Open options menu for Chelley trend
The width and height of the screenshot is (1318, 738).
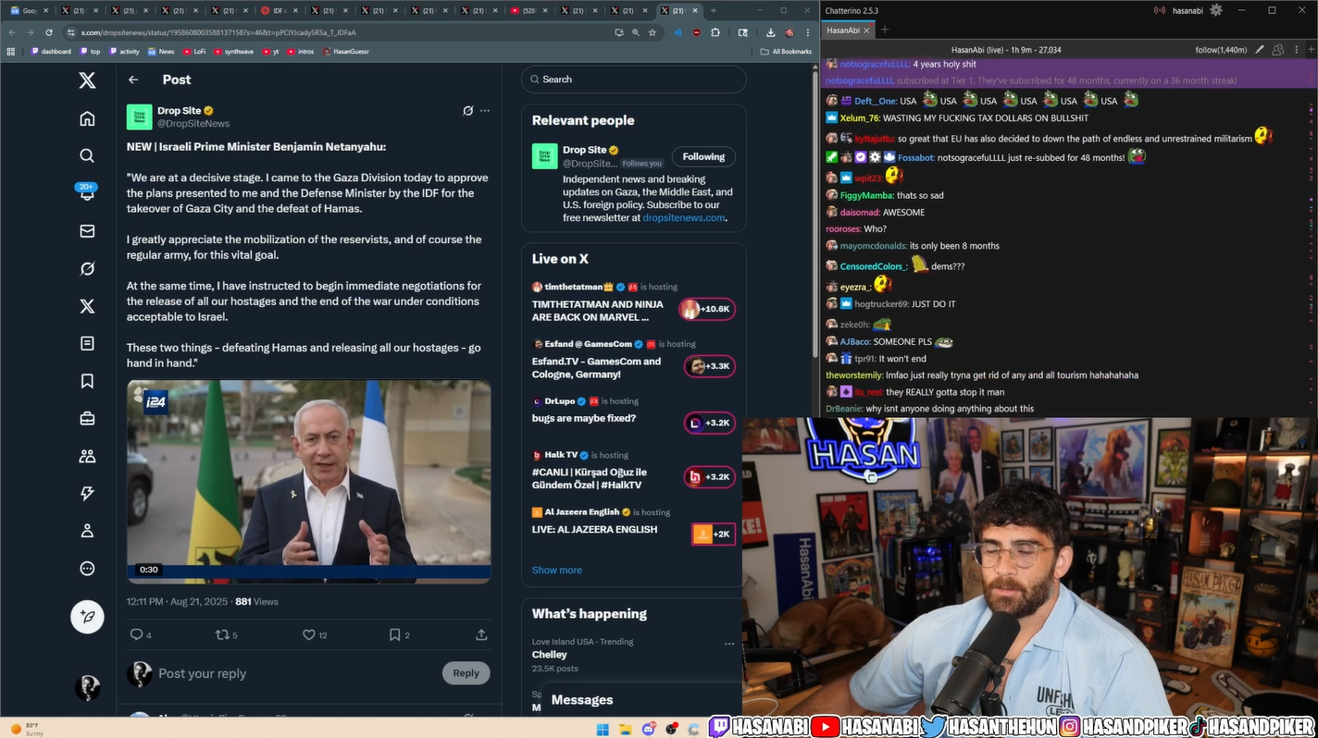coord(729,644)
